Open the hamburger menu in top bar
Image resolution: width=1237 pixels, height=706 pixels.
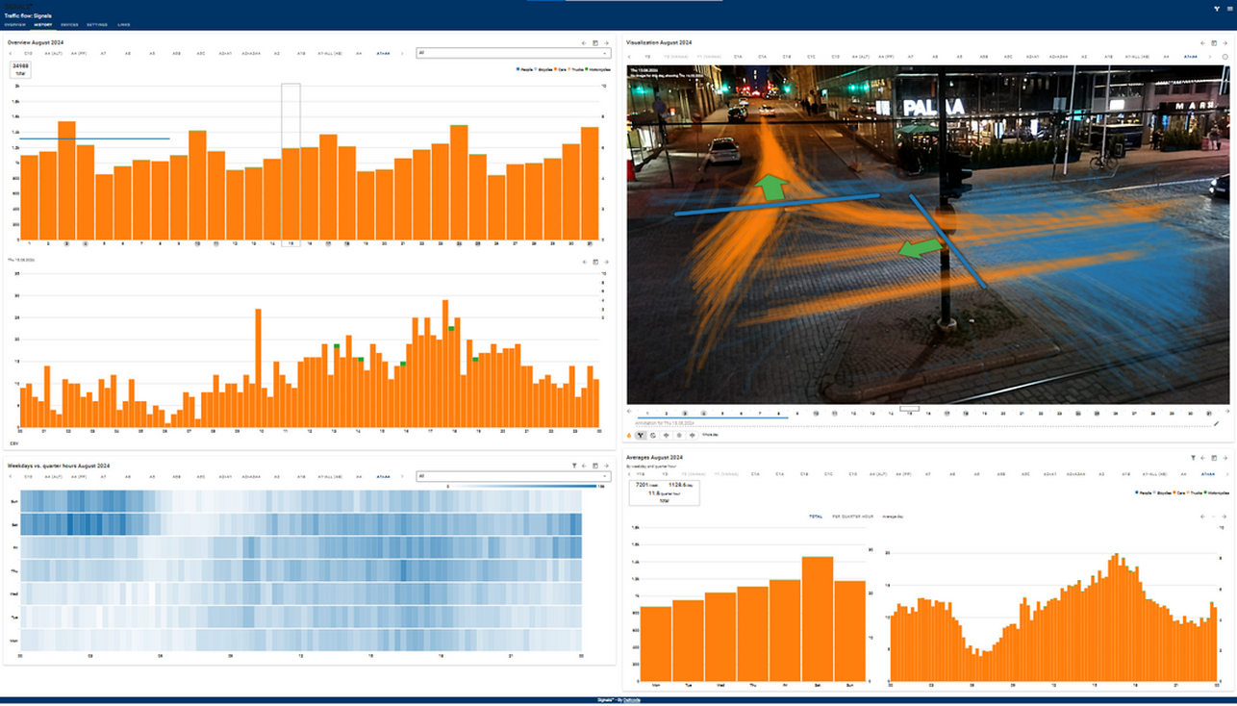(x=1229, y=9)
